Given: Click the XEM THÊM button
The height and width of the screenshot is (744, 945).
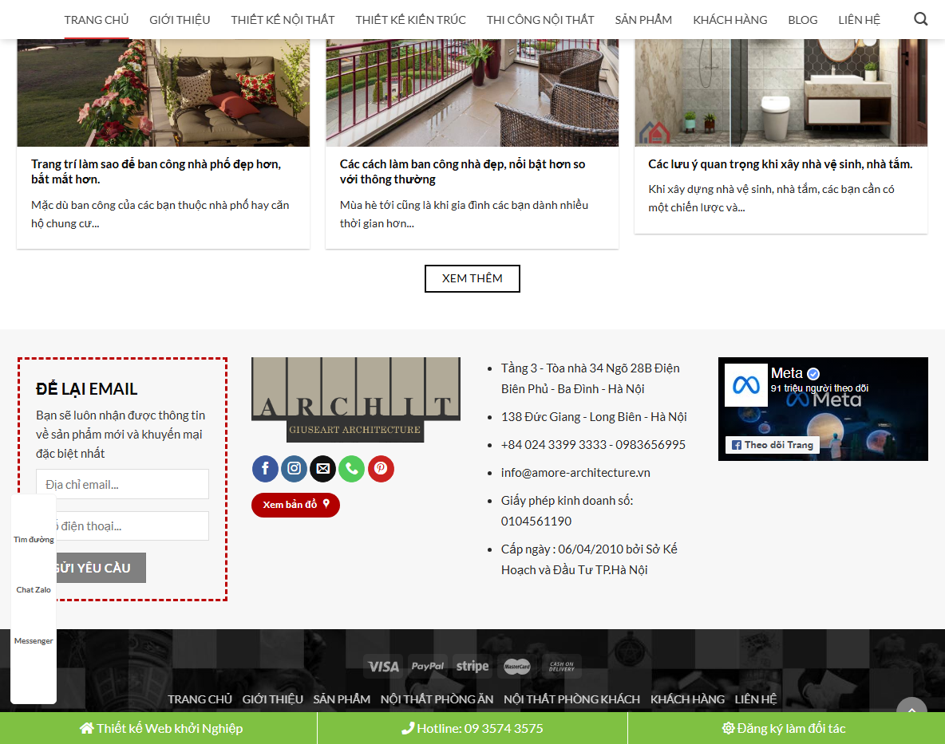Looking at the screenshot, I should click(472, 278).
